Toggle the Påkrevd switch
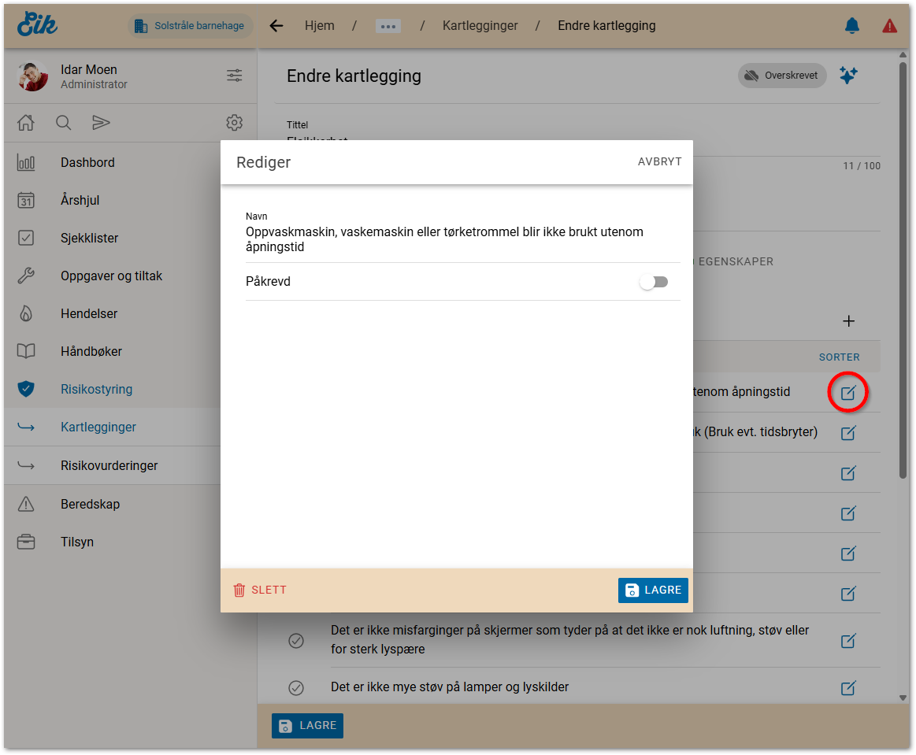916x755 pixels. (654, 282)
